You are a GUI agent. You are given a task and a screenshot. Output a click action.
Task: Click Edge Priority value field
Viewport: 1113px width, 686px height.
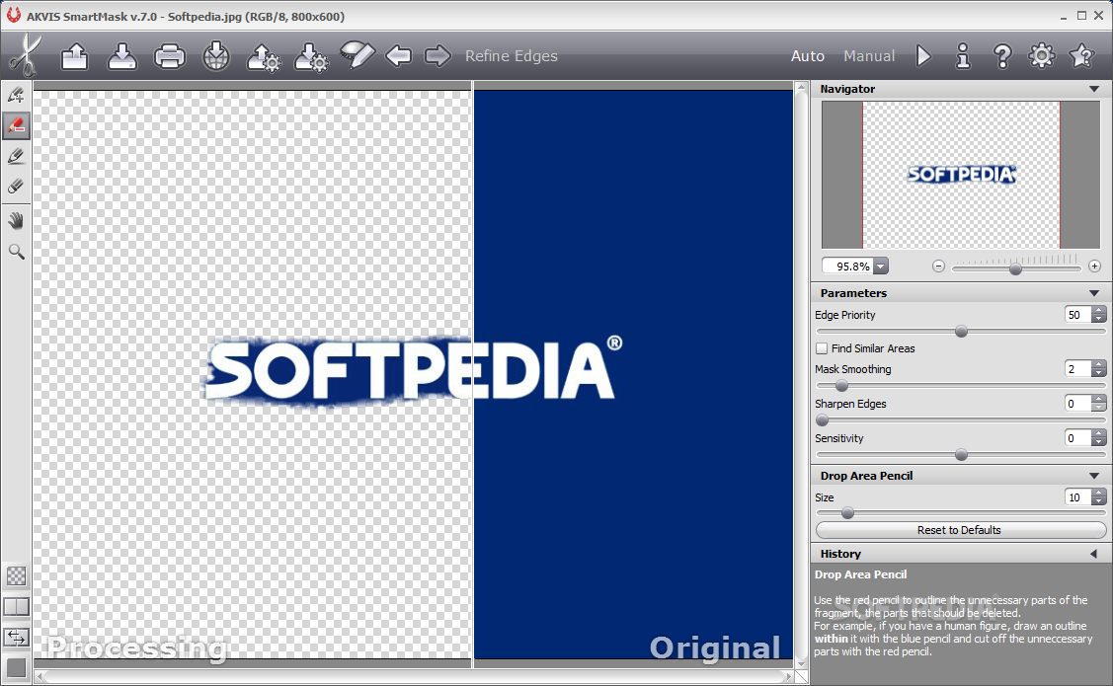click(1077, 315)
